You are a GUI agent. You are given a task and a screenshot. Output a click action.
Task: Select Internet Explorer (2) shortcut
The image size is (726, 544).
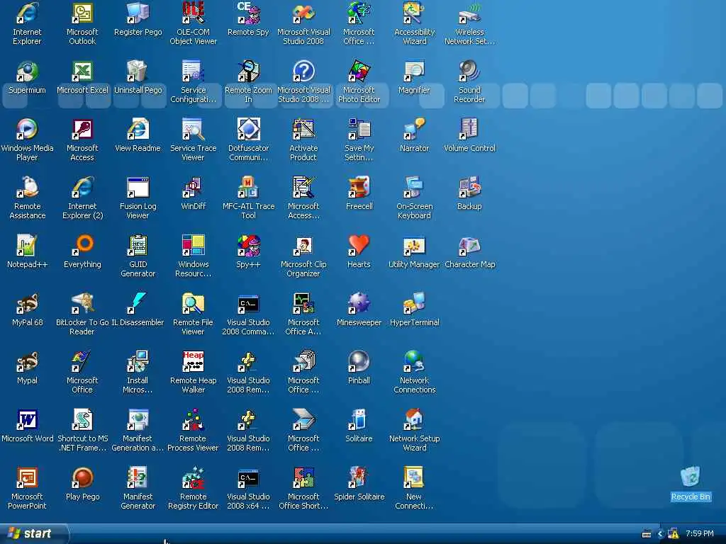(x=82, y=188)
